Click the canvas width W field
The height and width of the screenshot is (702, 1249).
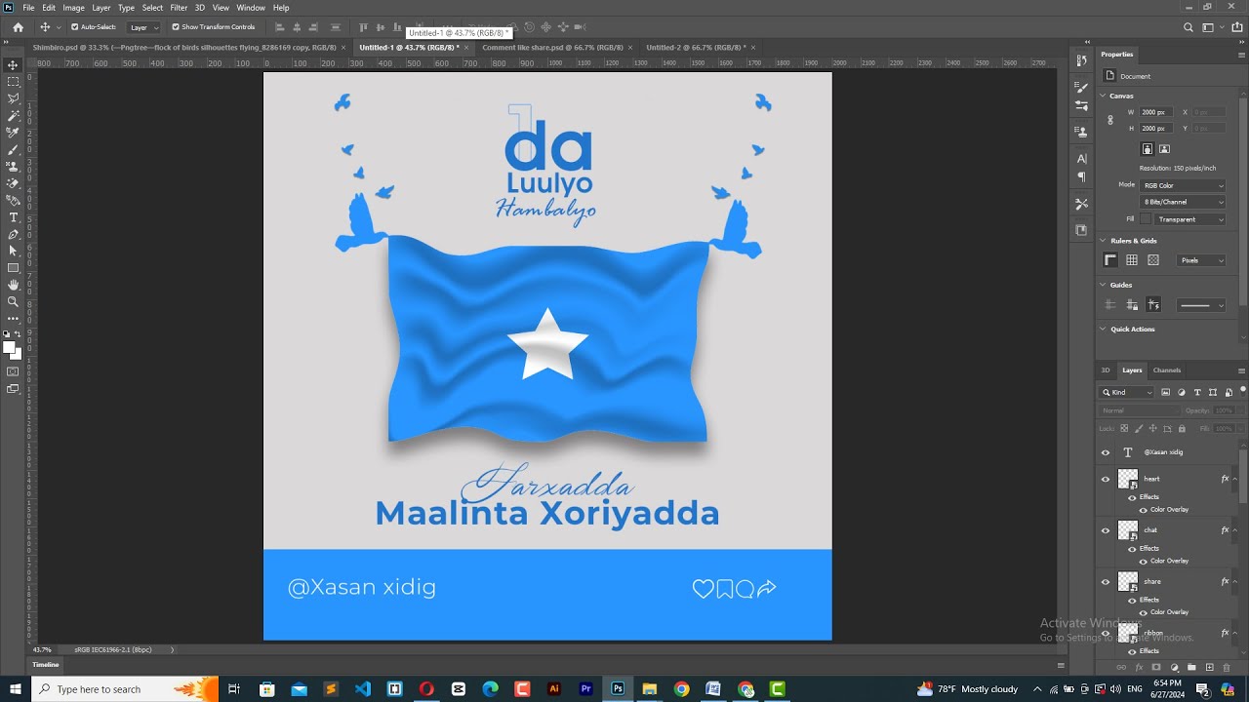[1154, 112]
